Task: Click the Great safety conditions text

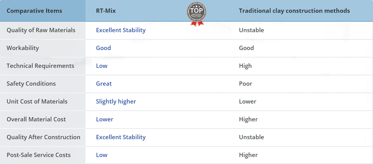Action: pyautogui.click(x=104, y=83)
